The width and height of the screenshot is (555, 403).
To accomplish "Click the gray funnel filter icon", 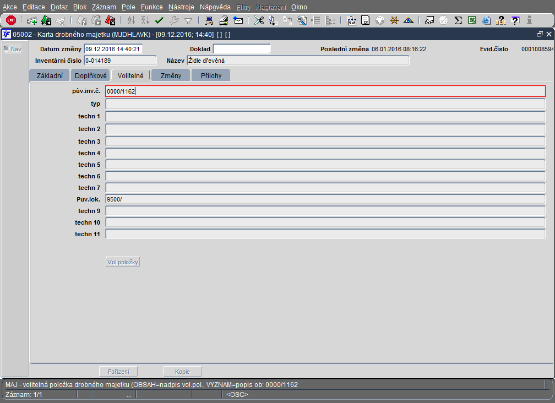I will click(x=188, y=21).
